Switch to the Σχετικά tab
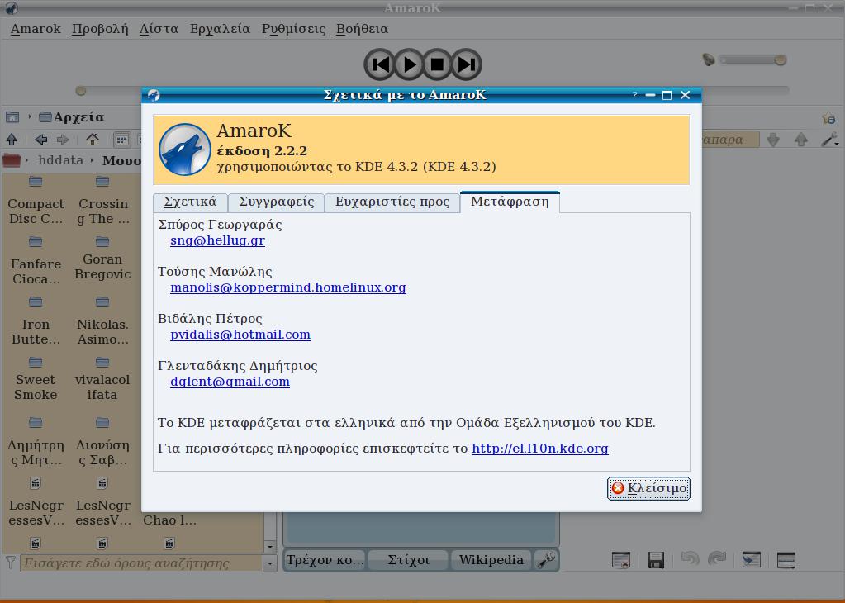Image resolution: width=845 pixels, height=603 pixels. (190, 202)
